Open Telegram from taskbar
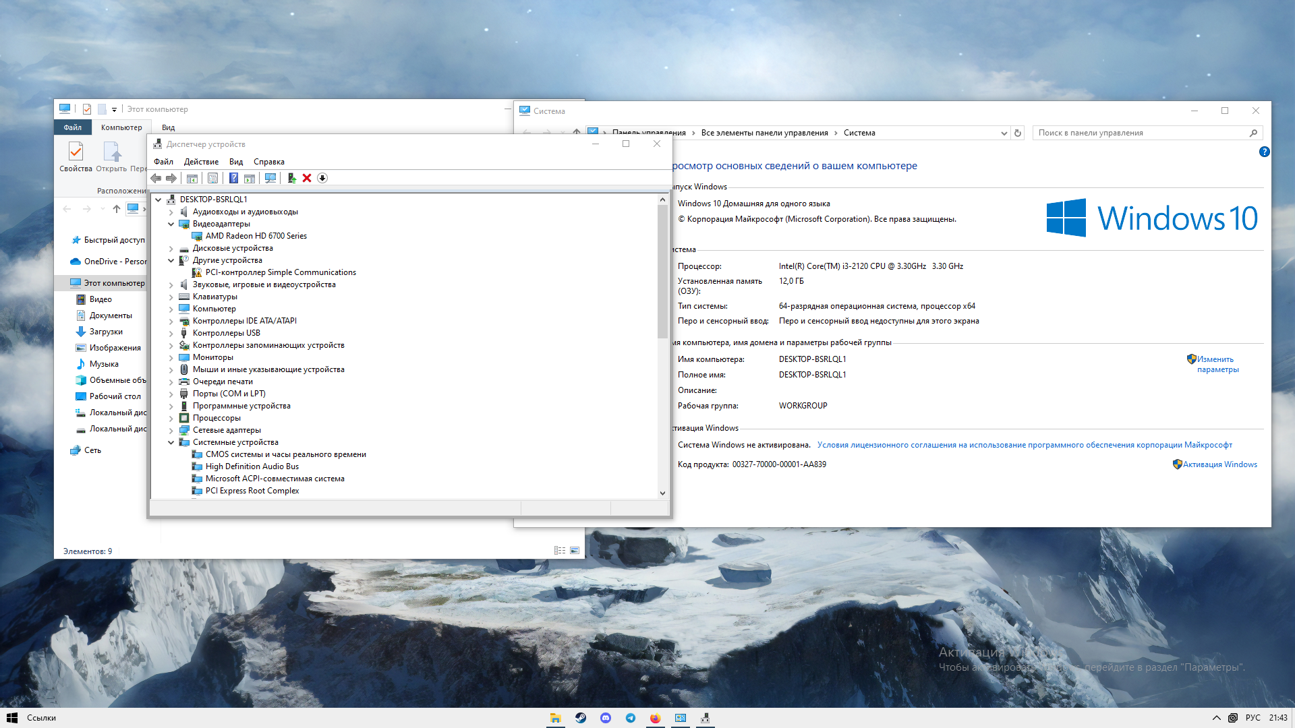1295x728 pixels. 631,718
